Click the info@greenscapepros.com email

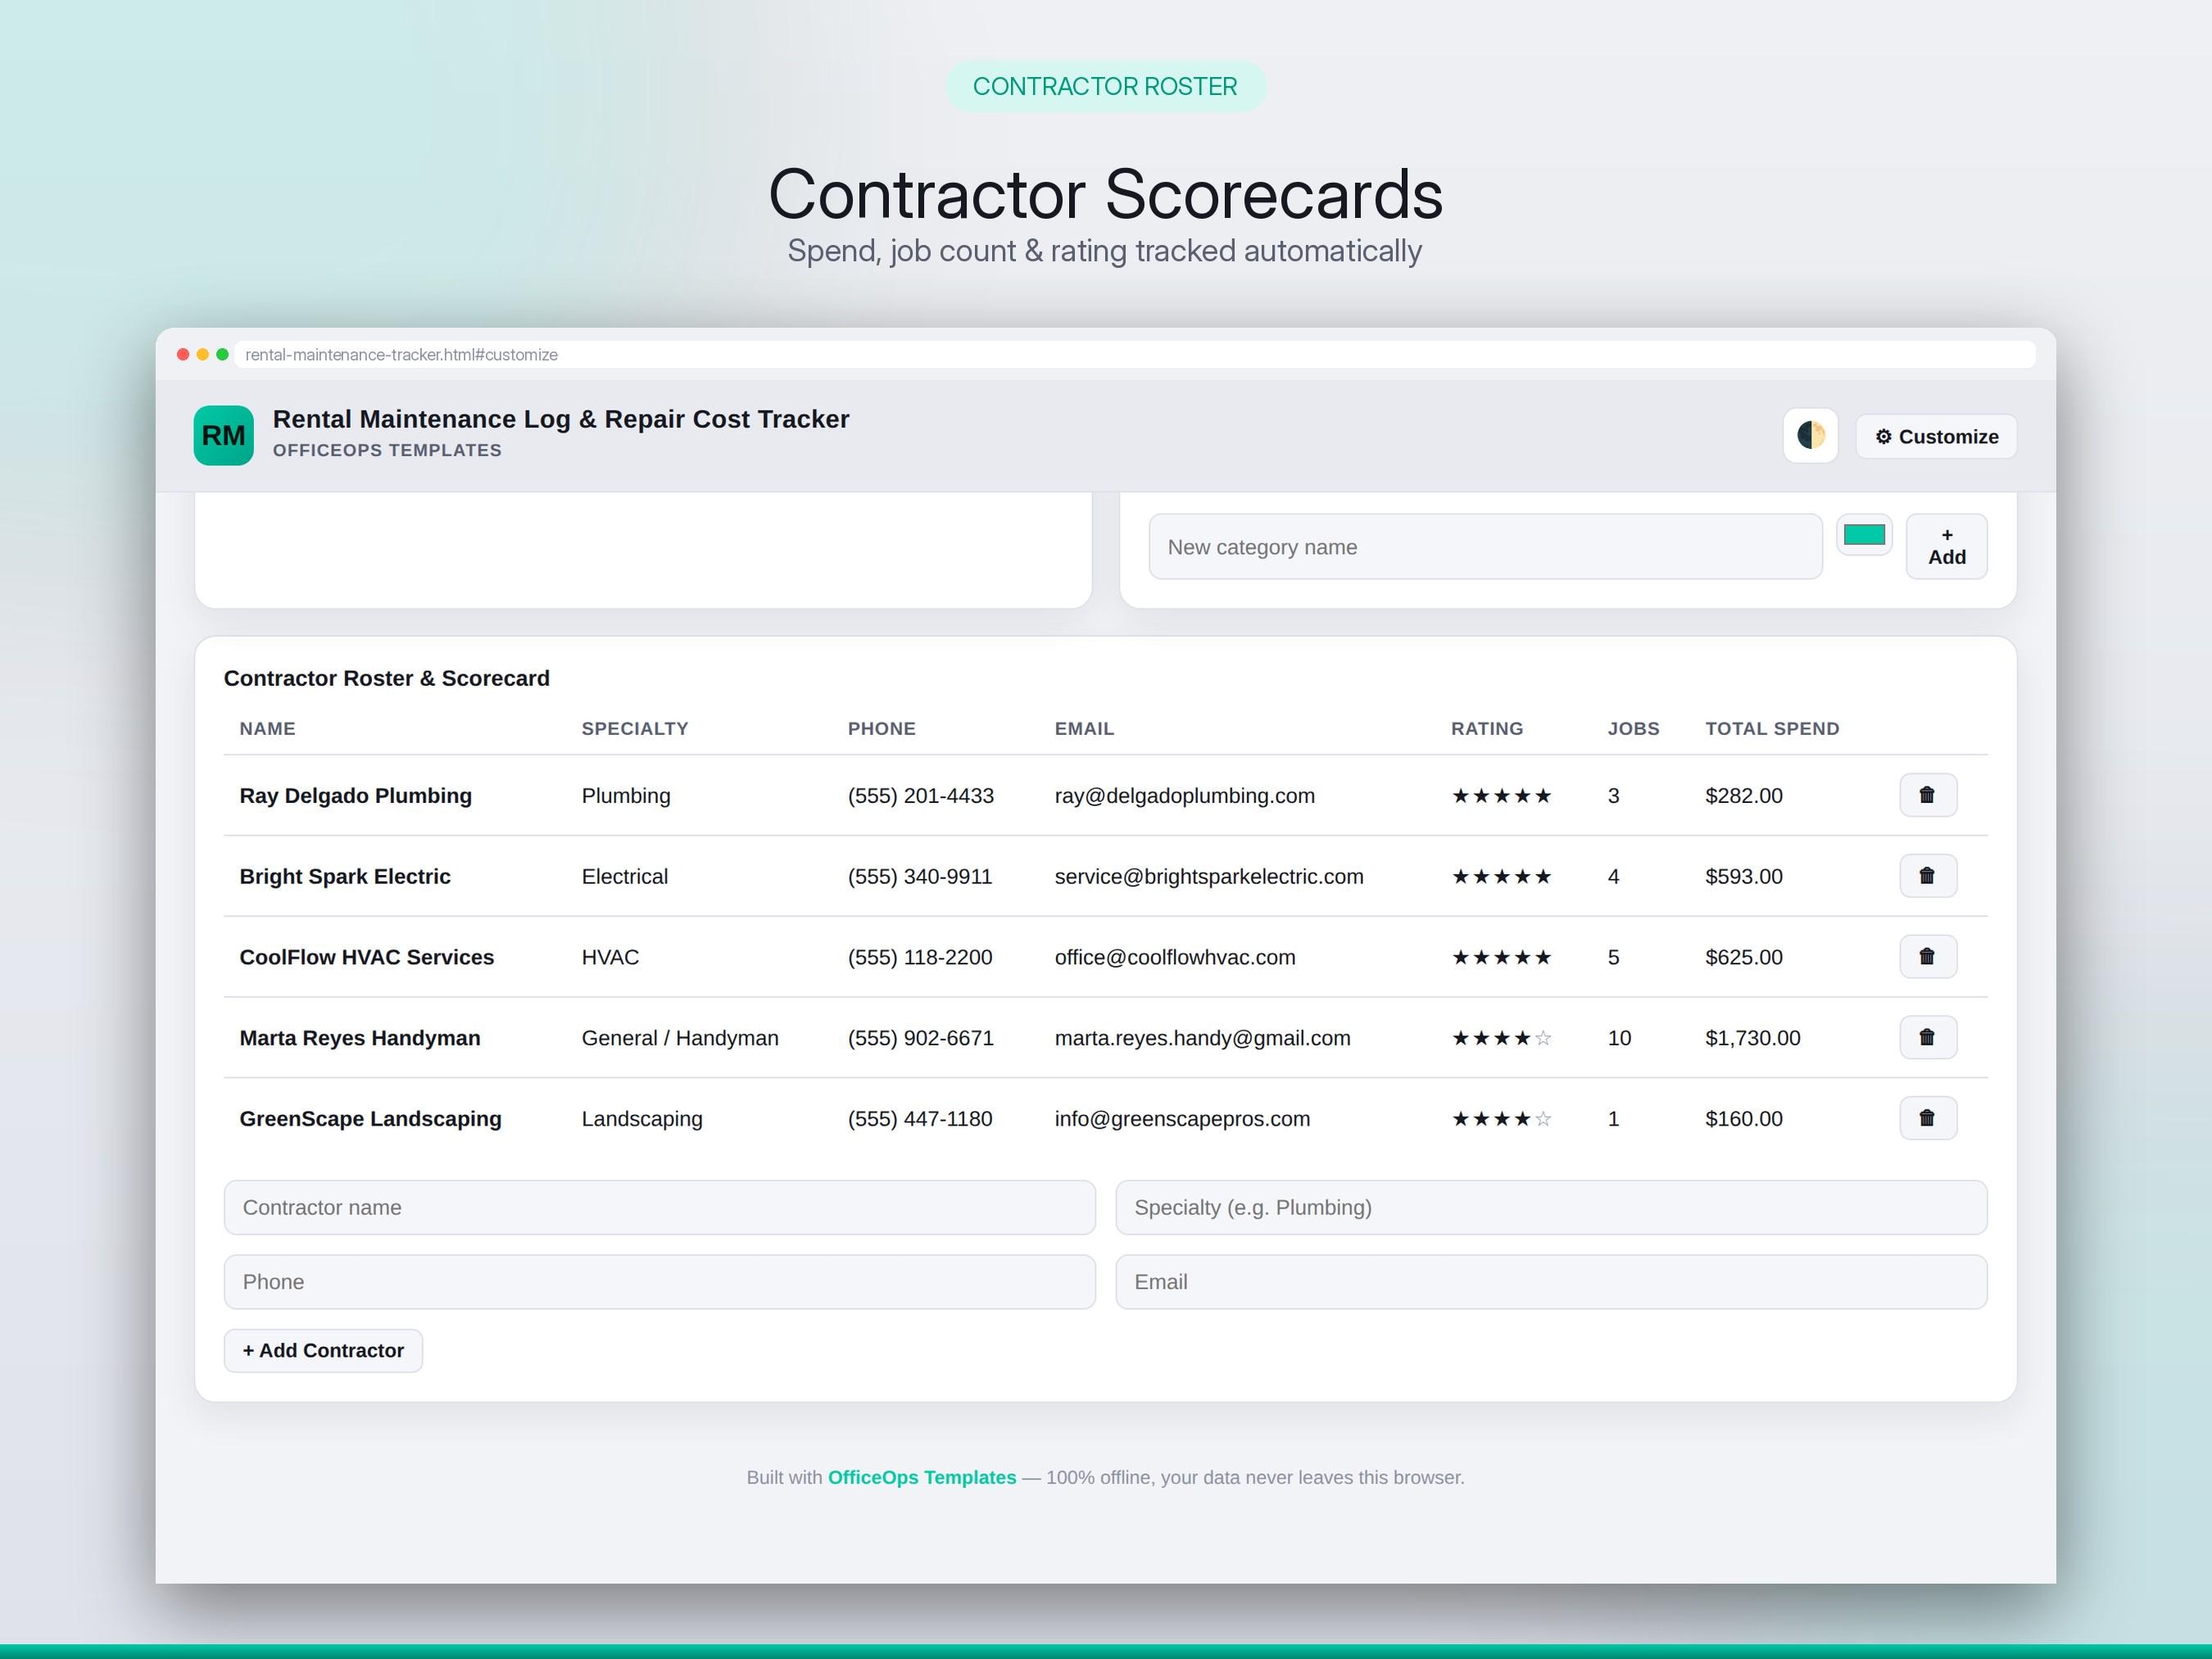[1182, 1118]
